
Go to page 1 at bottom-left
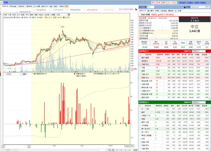point(3,150)
